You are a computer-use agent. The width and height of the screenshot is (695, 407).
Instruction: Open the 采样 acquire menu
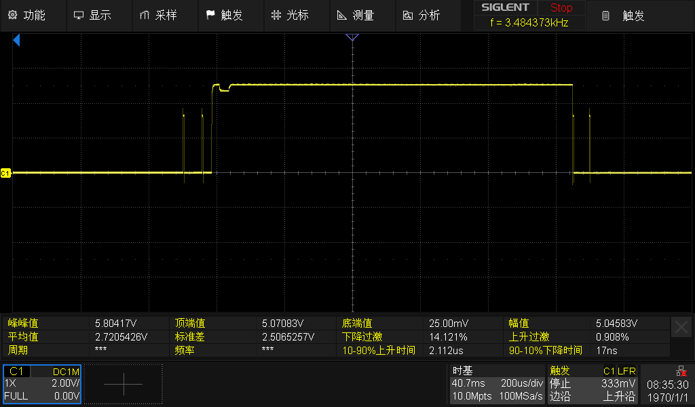[x=158, y=15]
